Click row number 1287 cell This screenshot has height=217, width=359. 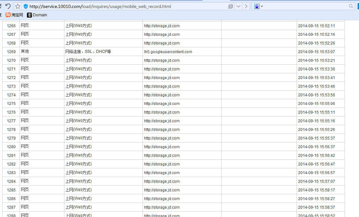(11, 207)
